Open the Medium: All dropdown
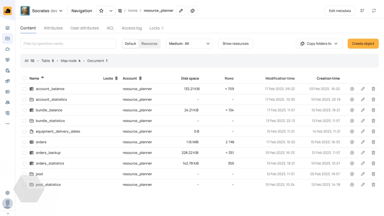 pyautogui.click(x=189, y=44)
